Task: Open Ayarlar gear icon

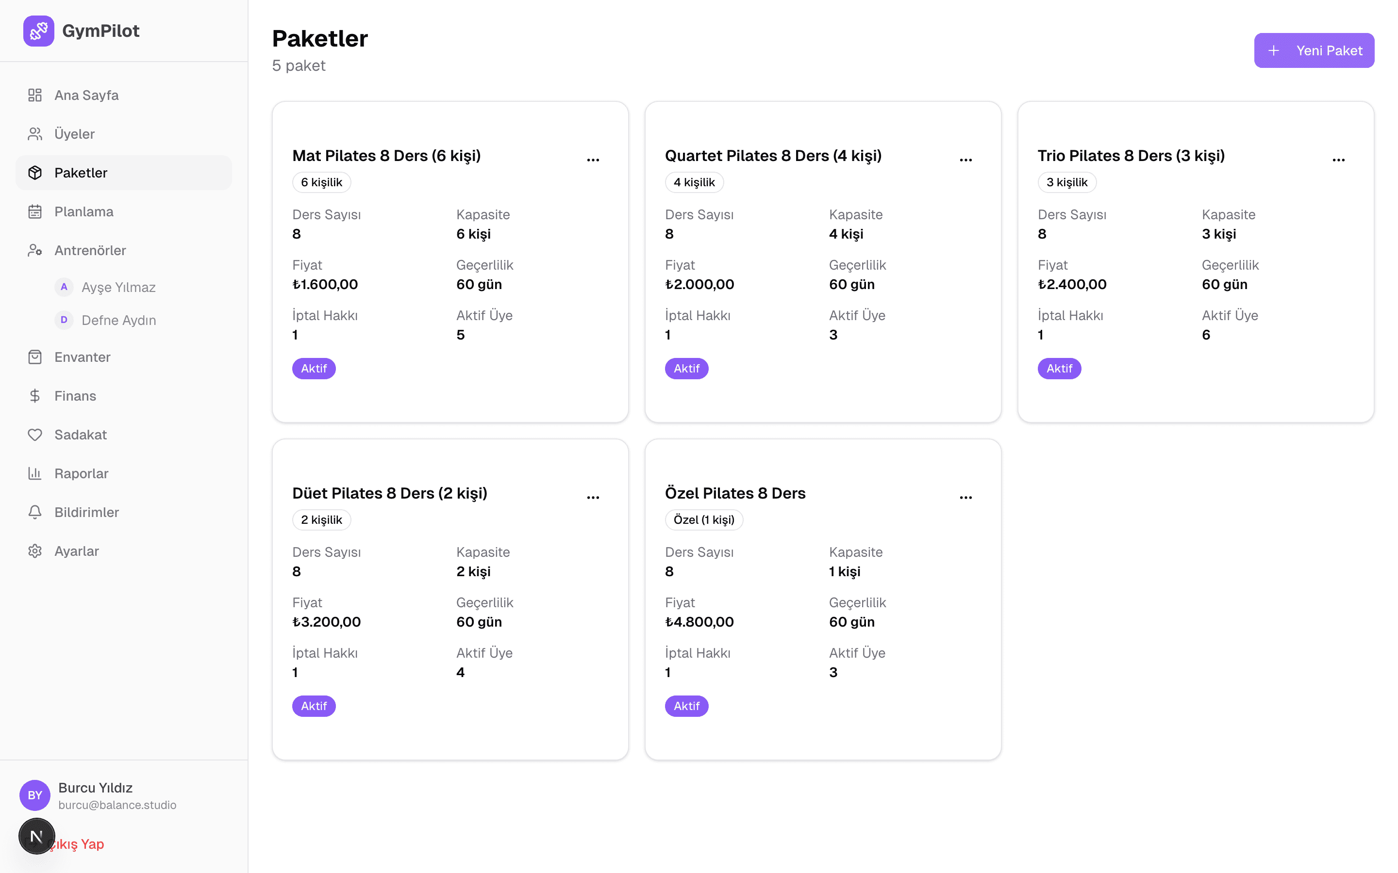Action: [34, 551]
